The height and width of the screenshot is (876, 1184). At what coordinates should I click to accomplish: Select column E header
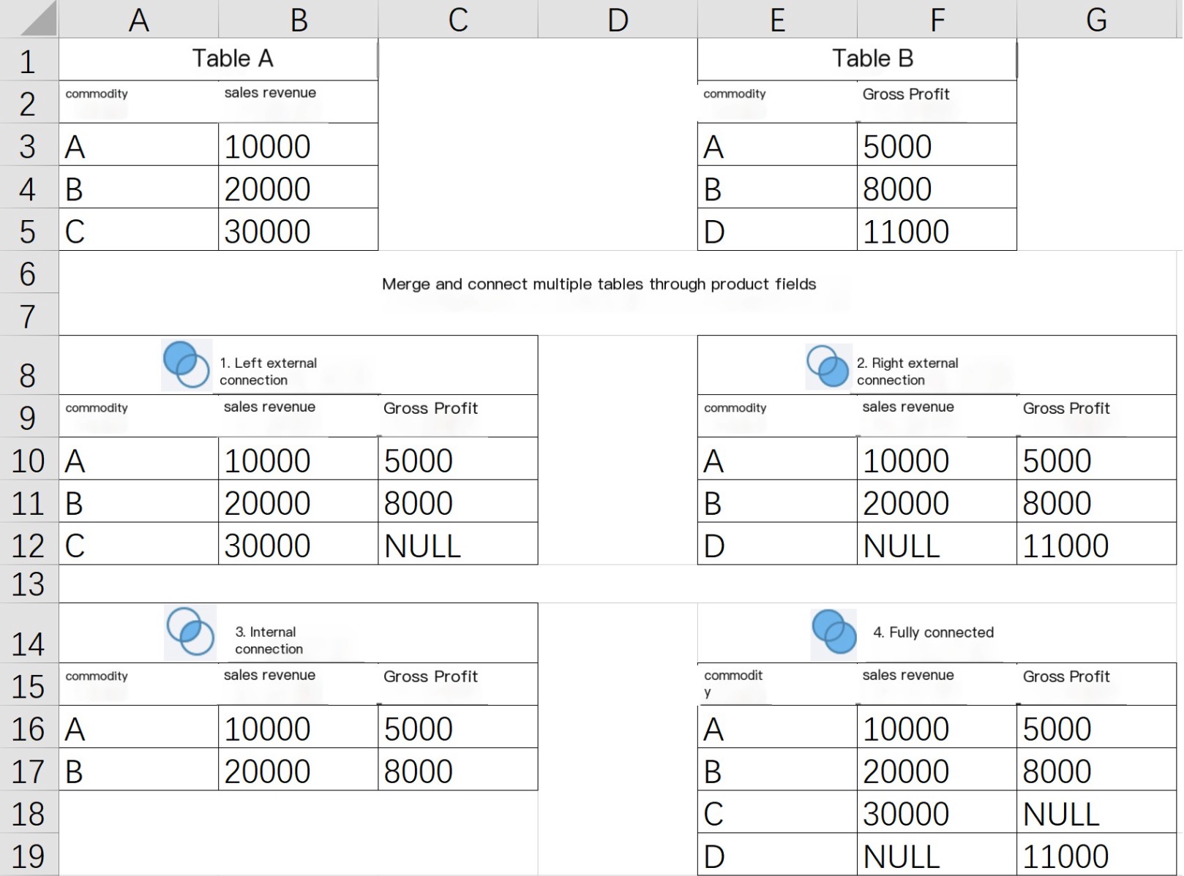(777, 20)
